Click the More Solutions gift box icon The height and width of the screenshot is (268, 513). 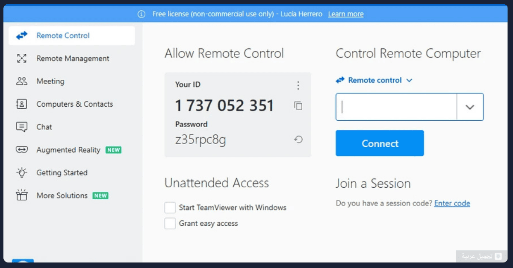[22, 195]
